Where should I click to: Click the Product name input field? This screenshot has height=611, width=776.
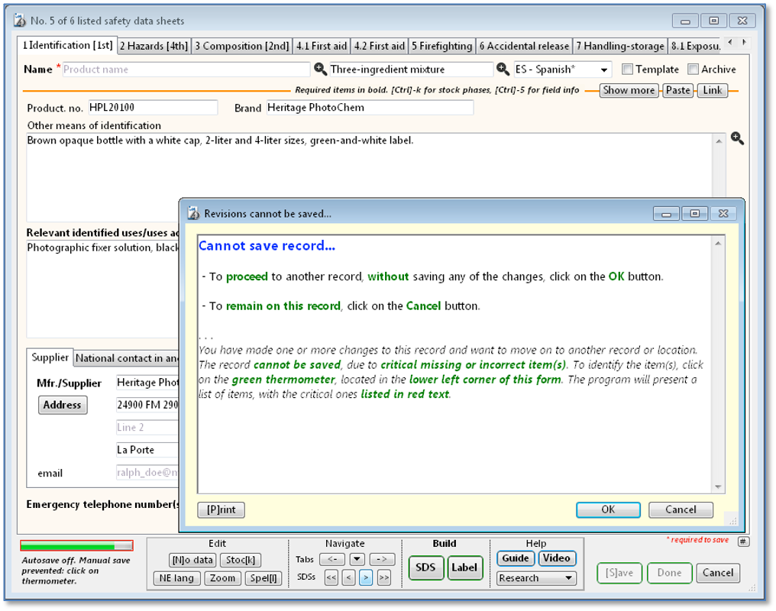click(186, 70)
